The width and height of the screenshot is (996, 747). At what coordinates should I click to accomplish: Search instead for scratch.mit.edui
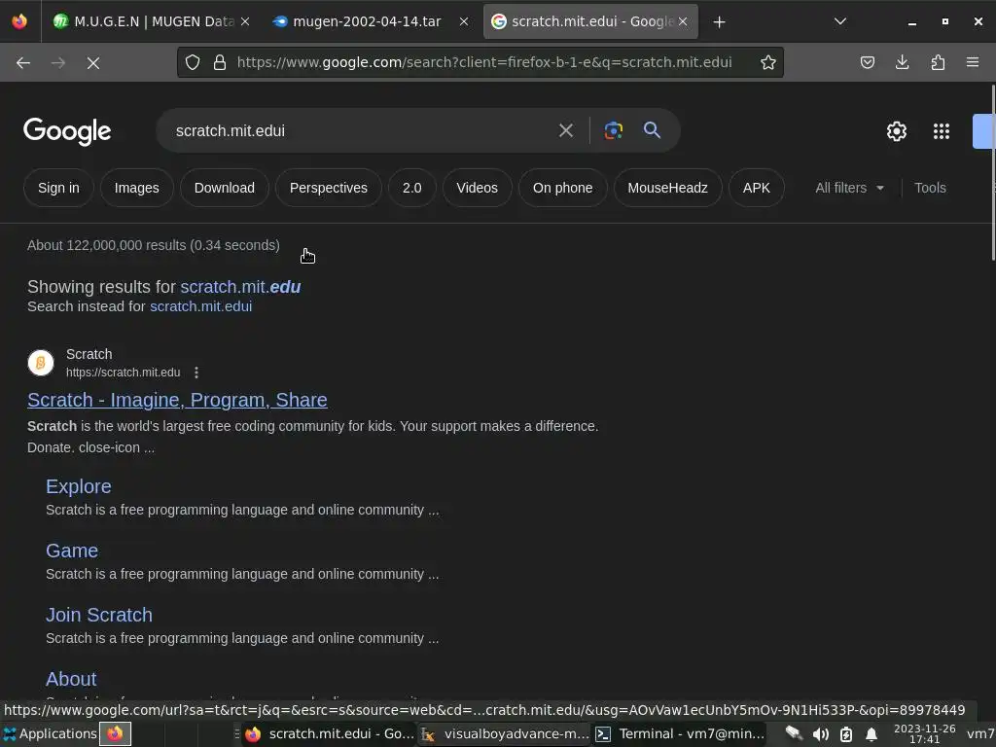[200, 306]
